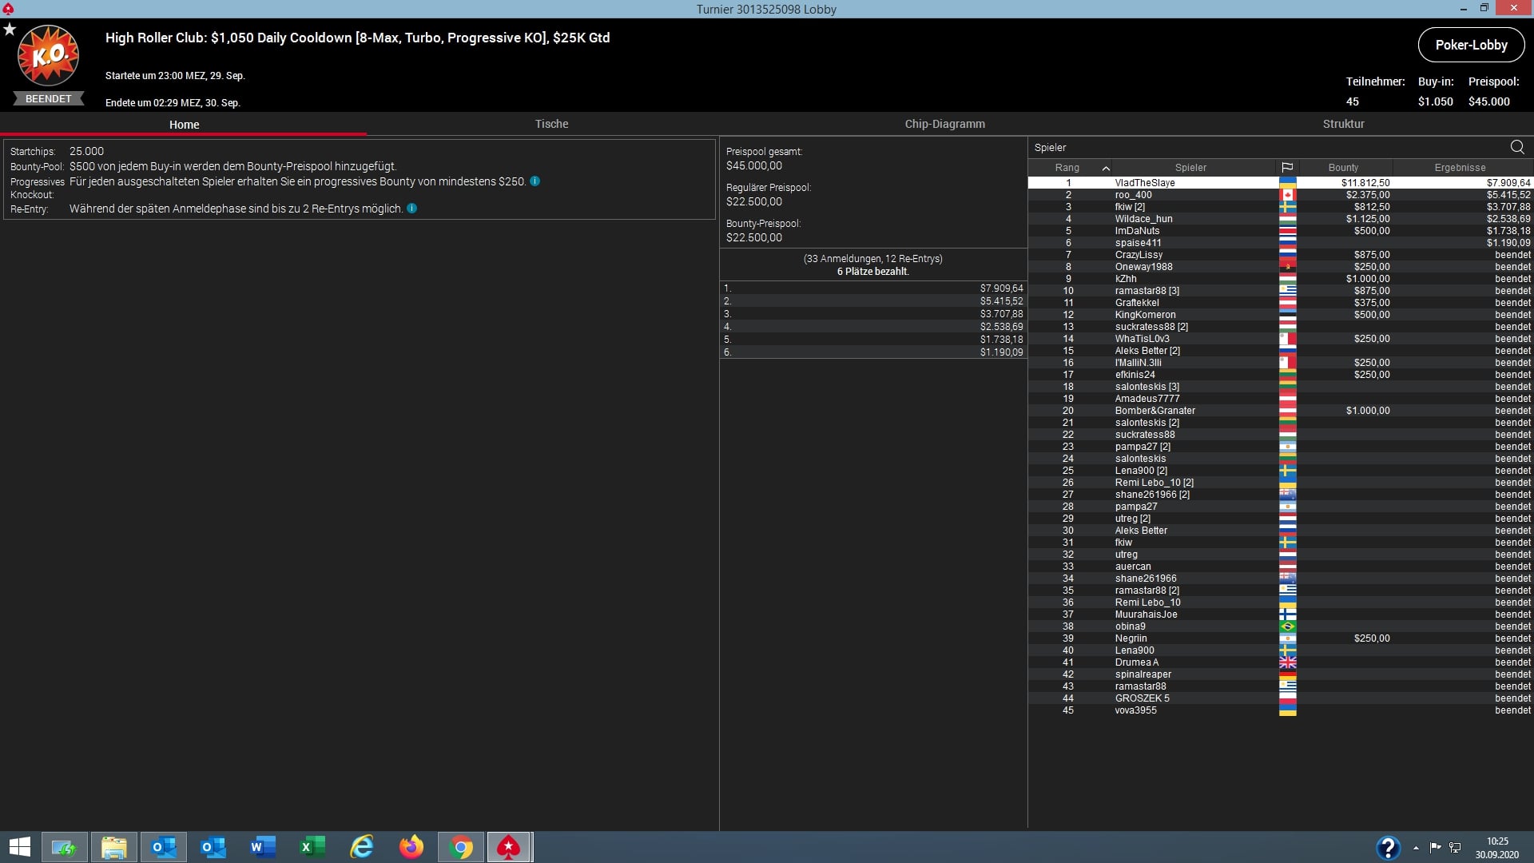Open the Chip-Diagramm tab
1534x863 pixels.
(944, 124)
